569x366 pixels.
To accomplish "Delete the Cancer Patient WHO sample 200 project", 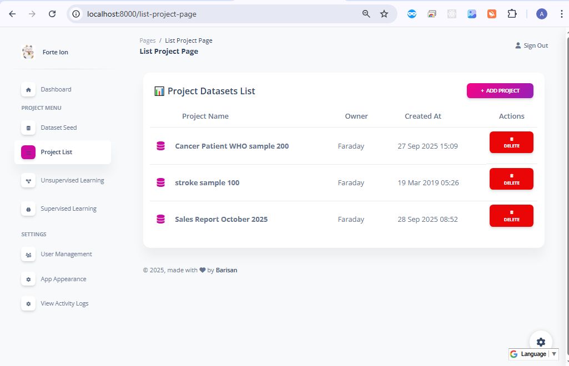I will tap(511, 143).
